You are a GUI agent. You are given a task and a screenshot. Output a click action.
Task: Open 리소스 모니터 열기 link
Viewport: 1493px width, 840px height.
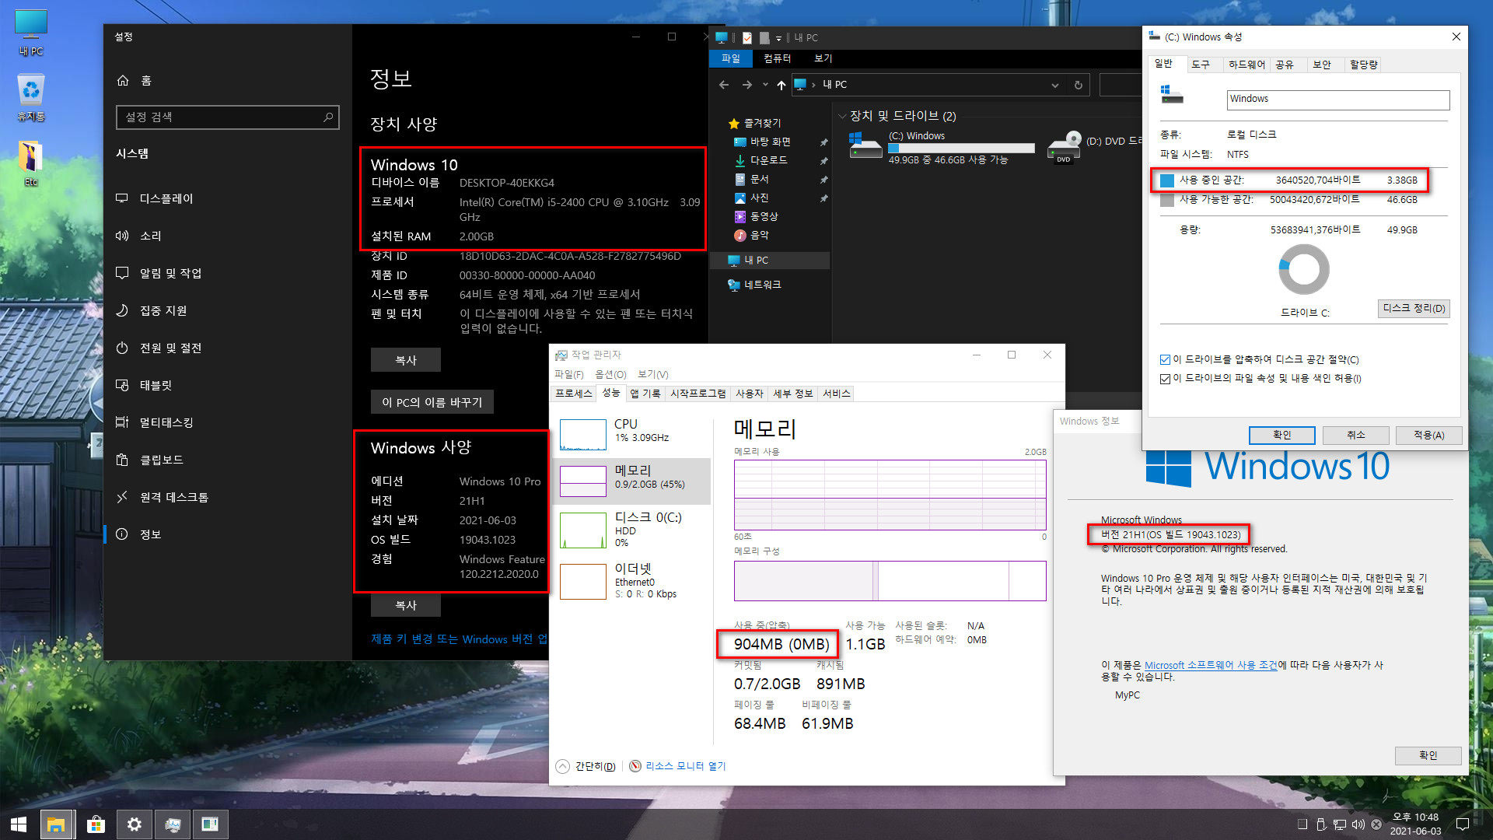tap(684, 766)
